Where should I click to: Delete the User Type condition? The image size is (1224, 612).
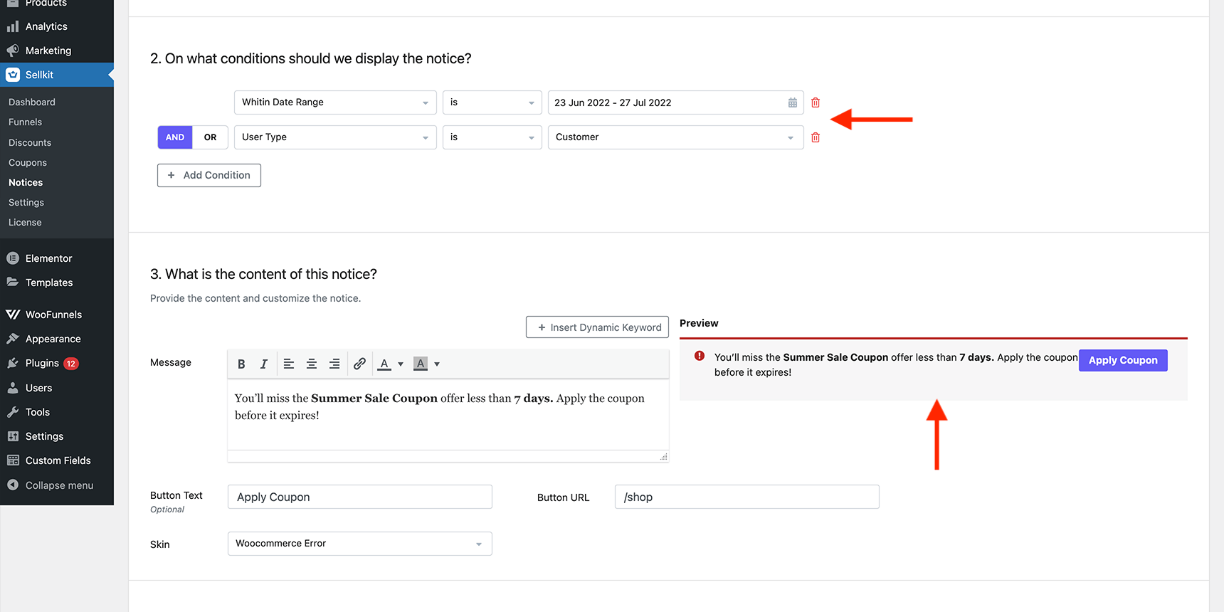816,137
